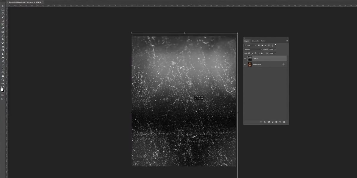This screenshot has width=357, height=178.
Task: Create a new layer
Action: [x=280, y=122]
